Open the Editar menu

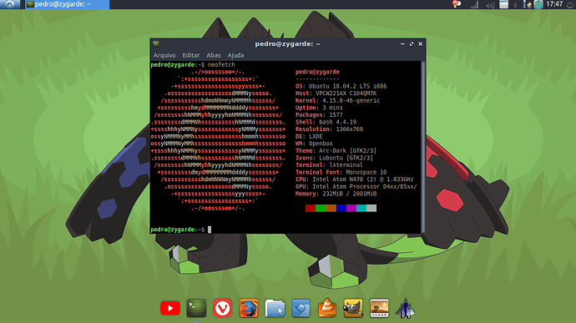click(191, 55)
